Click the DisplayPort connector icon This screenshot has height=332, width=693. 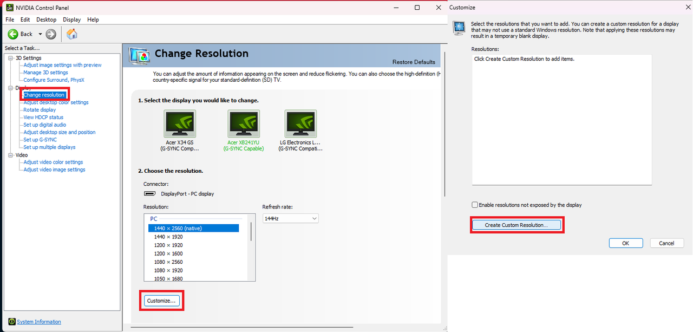pos(150,193)
